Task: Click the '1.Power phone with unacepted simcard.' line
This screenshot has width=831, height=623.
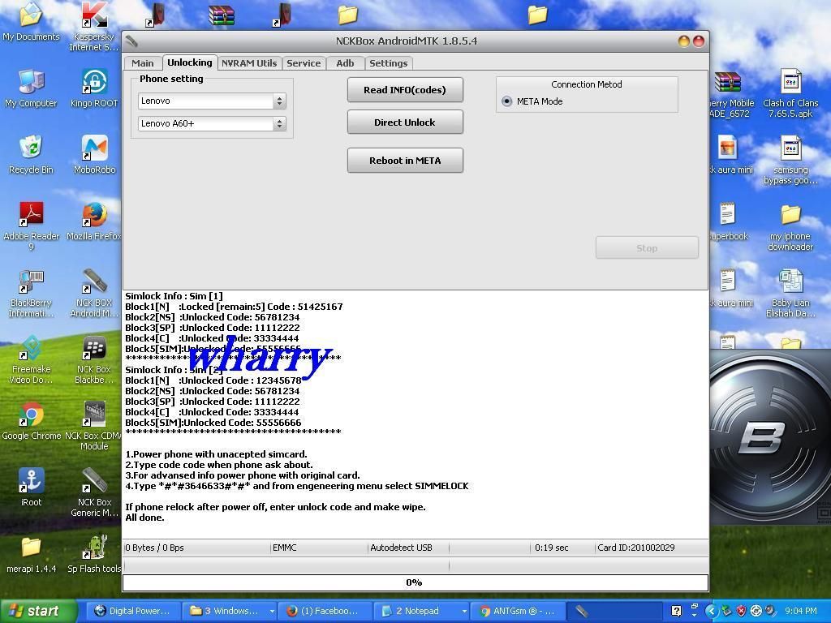Action: coord(216,454)
